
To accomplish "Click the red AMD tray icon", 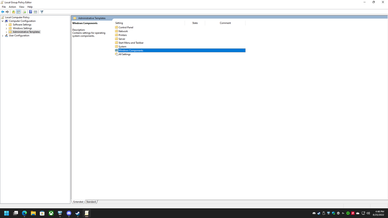I will coord(353,213).
